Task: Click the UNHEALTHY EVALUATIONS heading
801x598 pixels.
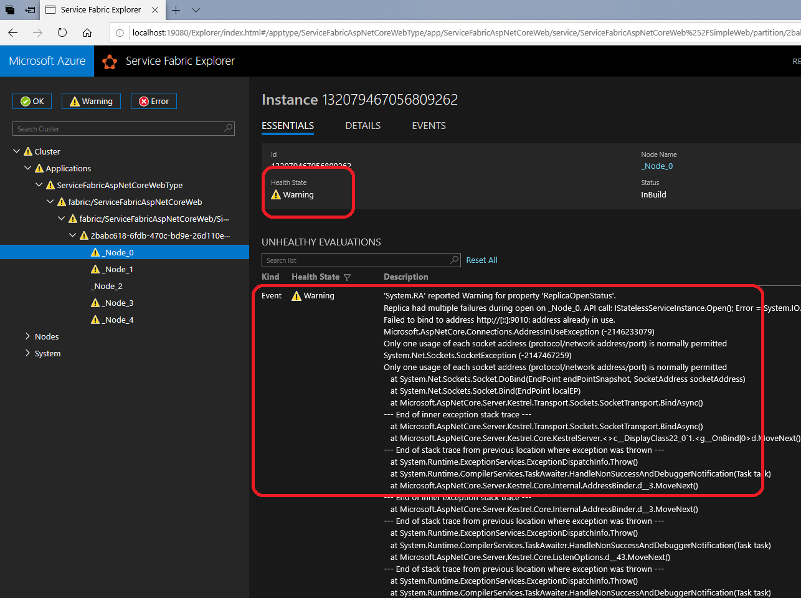Action: coord(321,242)
